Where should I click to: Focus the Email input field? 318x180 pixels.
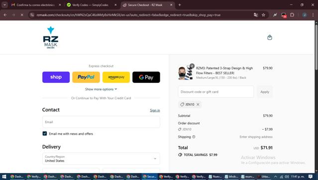click(101, 122)
